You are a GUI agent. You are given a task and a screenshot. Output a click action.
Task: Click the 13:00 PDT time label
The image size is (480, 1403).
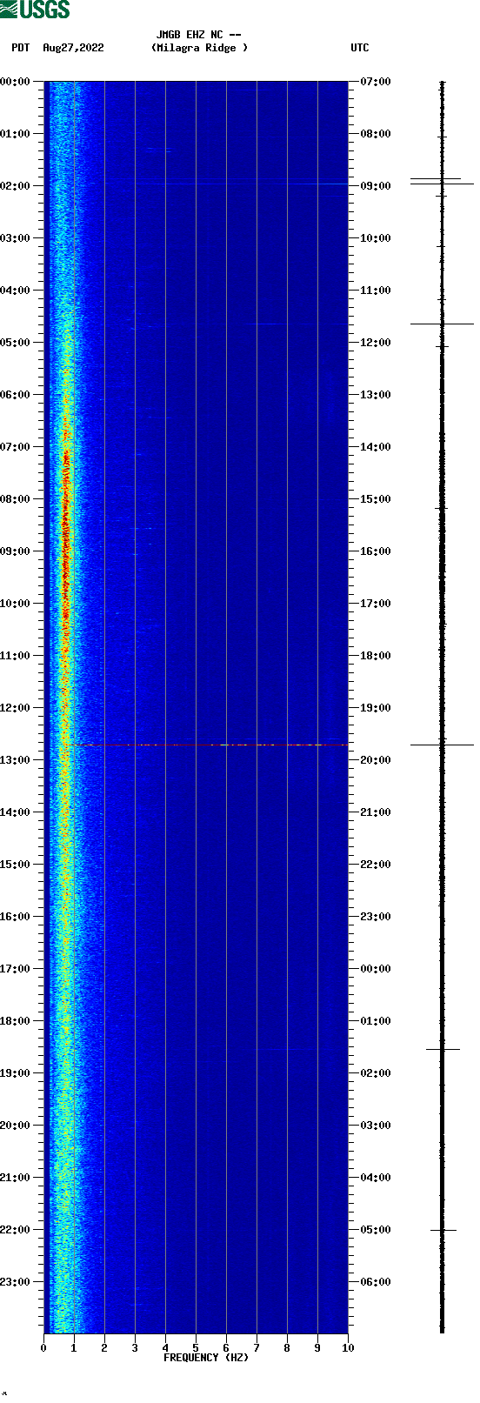pyautogui.click(x=16, y=760)
